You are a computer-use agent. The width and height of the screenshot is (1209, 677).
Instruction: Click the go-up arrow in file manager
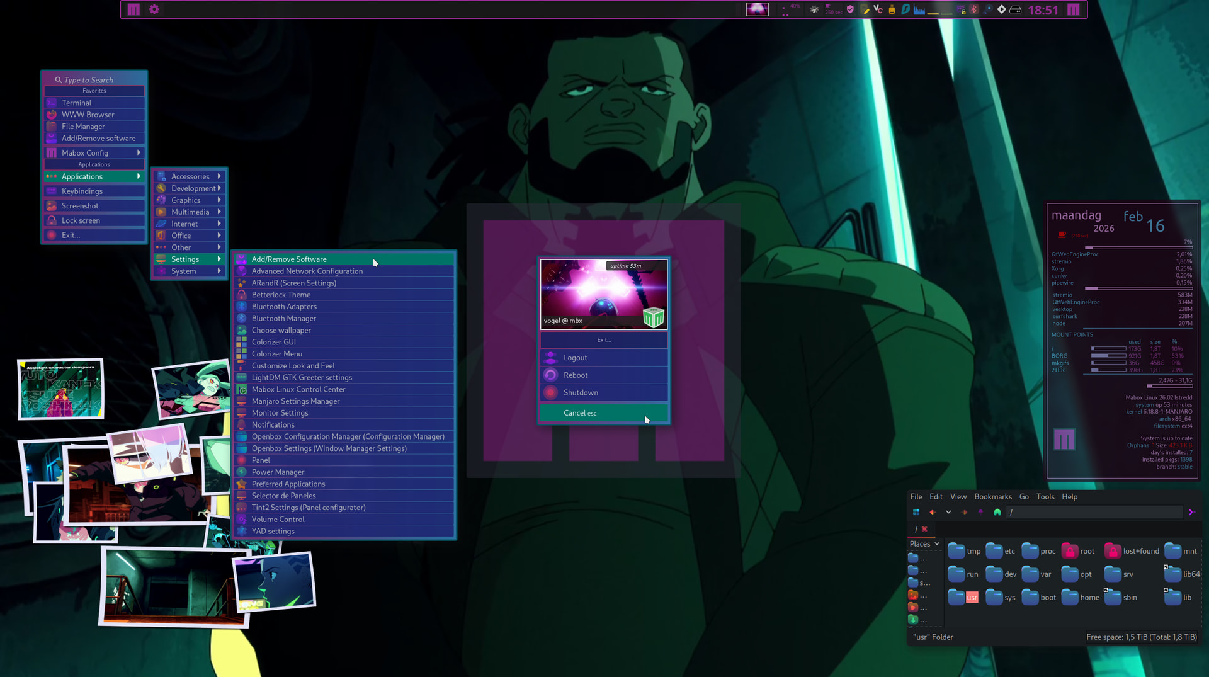coord(980,512)
